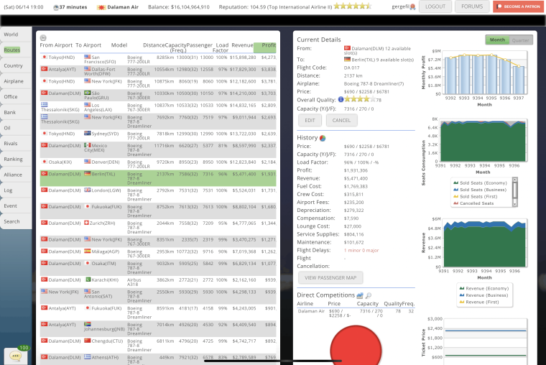The width and height of the screenshot is (546, 365).
Task: Select the highlighted Dalaman(DLM) to Berlin(TXL) route
Action: 158,178
